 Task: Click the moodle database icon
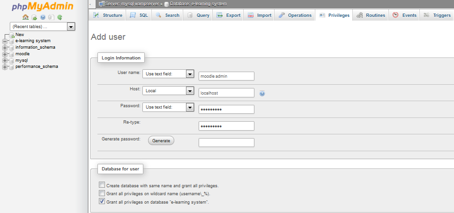click(12, 54)
